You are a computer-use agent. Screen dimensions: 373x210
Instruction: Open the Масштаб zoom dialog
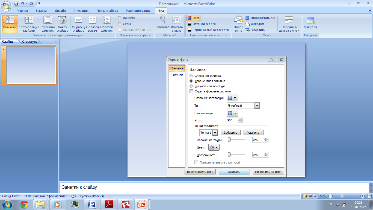pyautogui.click(x=163, y=24)
